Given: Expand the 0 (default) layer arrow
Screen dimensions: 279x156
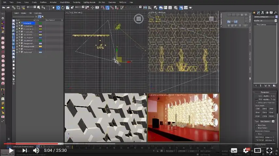Looking at the screenshot, I should pos(17,23).
